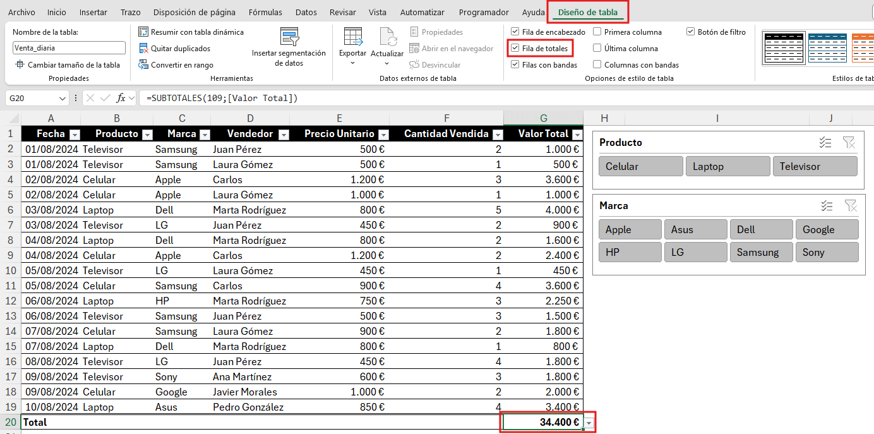Image resolution: width=874 pixels, height=434 pixels.
Task: Enable the Primera columna checkbox
Action: (x=597, y=32)
